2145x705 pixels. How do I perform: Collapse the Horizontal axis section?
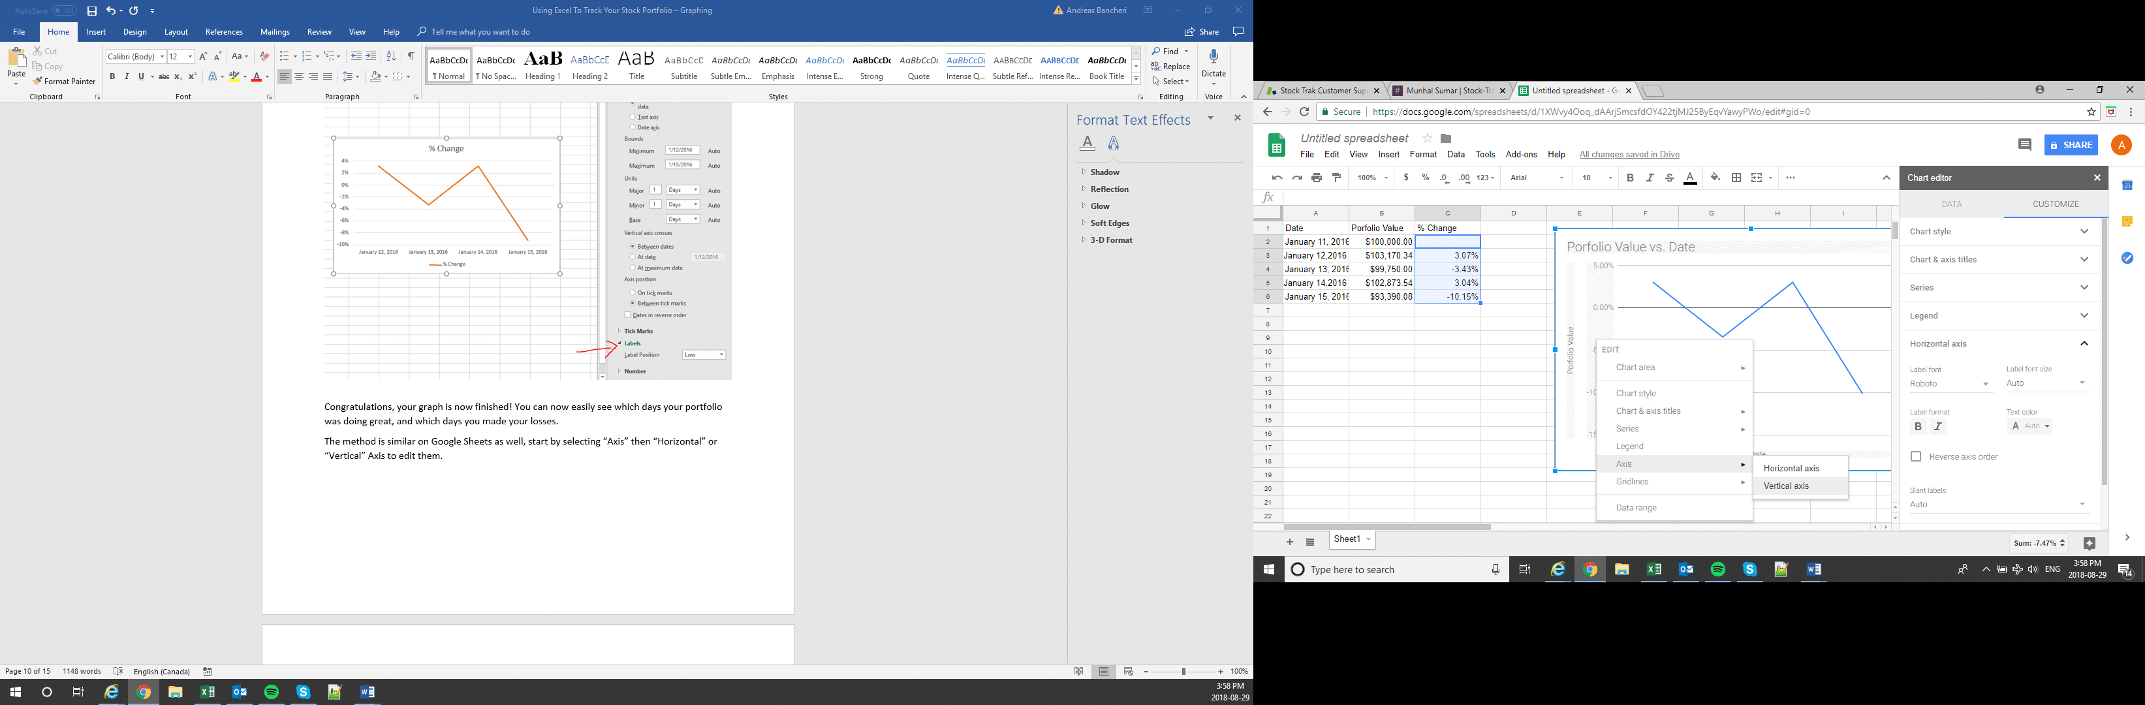1999,344
